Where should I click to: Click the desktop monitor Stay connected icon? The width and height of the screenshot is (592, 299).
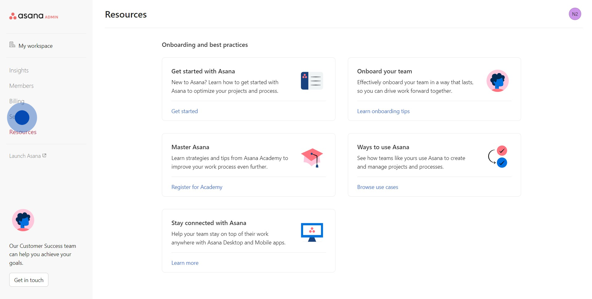312,232
